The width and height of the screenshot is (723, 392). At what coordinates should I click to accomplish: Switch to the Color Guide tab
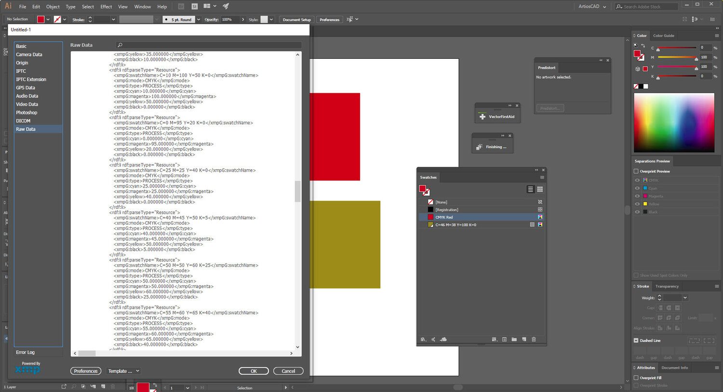pyautogui.click(x=664, y=36)
